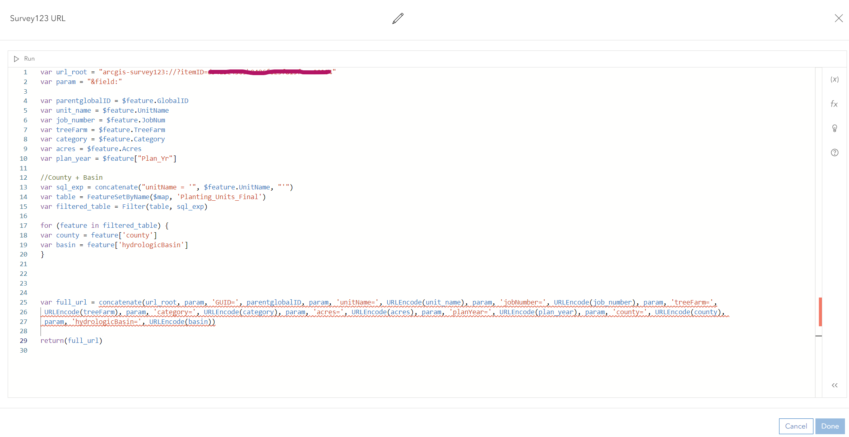Click $feature.TreeFarm on line 7

point(132,130)
